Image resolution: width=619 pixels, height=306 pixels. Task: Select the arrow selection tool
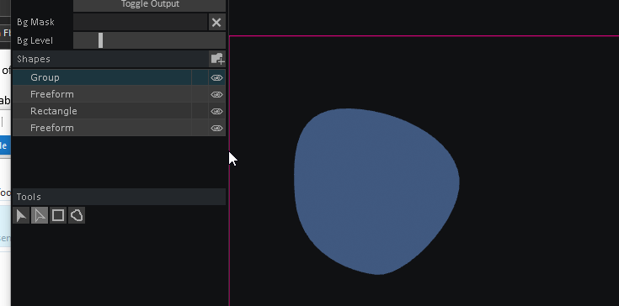(x=21, y=215)
